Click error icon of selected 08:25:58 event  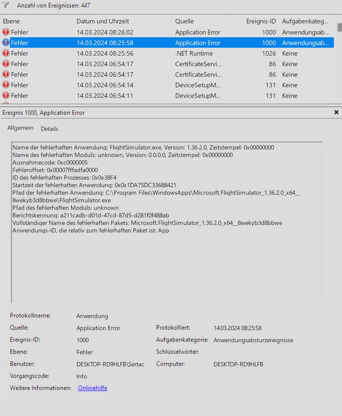[x=6, y=43]
